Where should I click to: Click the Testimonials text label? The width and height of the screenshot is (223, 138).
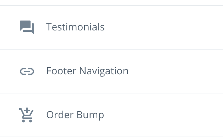(x=75, y=27)
